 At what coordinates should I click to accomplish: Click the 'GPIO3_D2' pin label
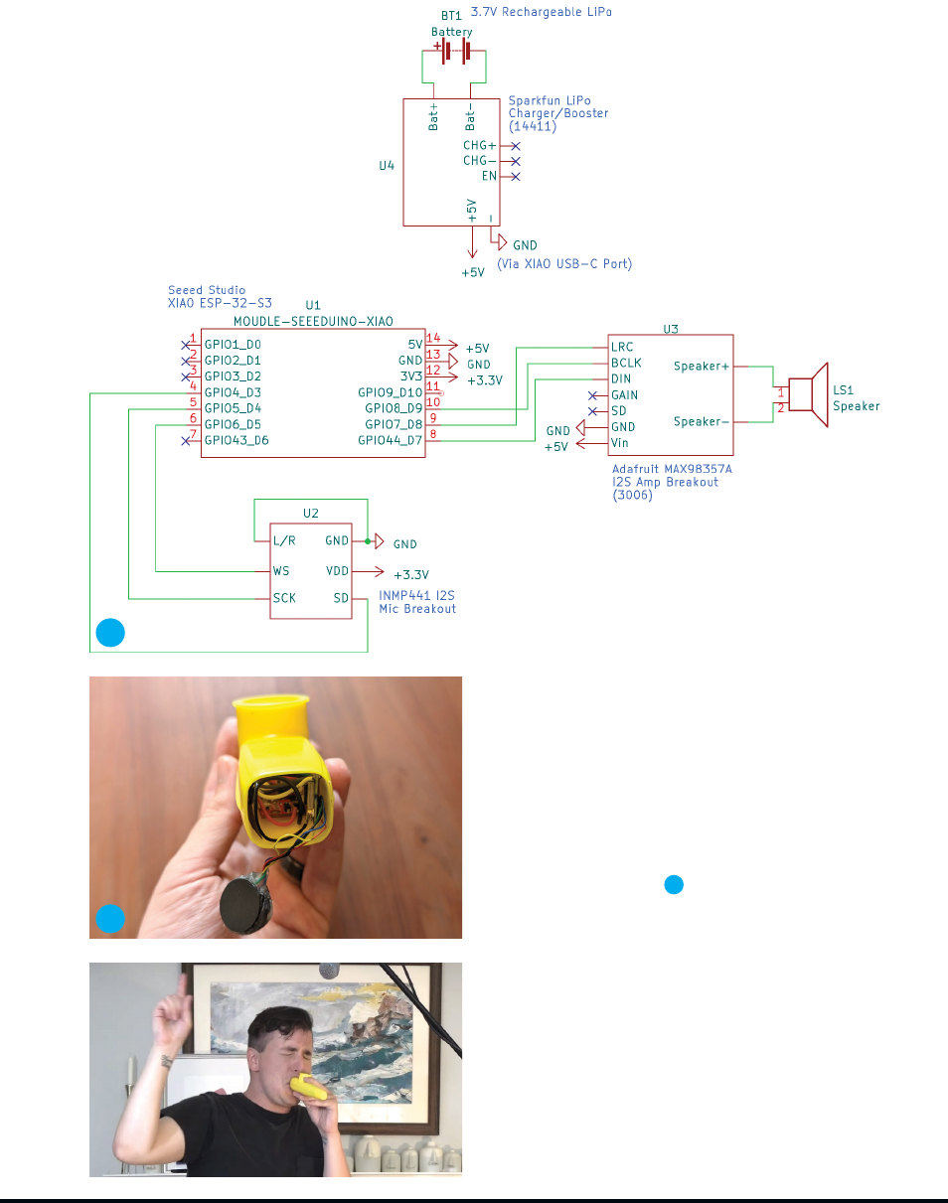(233, 376)
